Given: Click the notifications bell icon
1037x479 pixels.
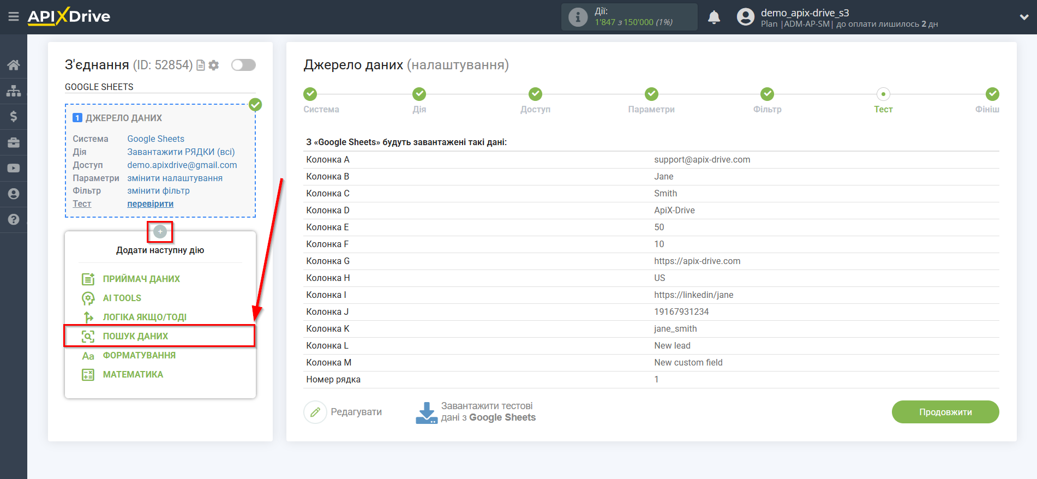Looking at the screenshot, I should click(714, 17).
